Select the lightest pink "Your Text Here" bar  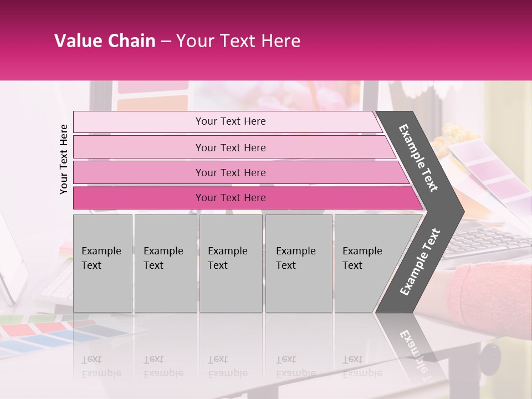tap(230, 121)
